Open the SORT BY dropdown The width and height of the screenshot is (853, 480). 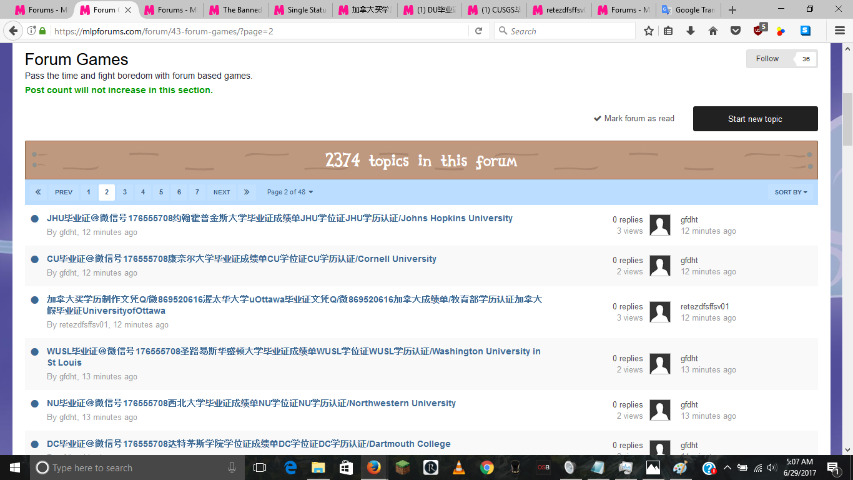[x=791, y=192]
